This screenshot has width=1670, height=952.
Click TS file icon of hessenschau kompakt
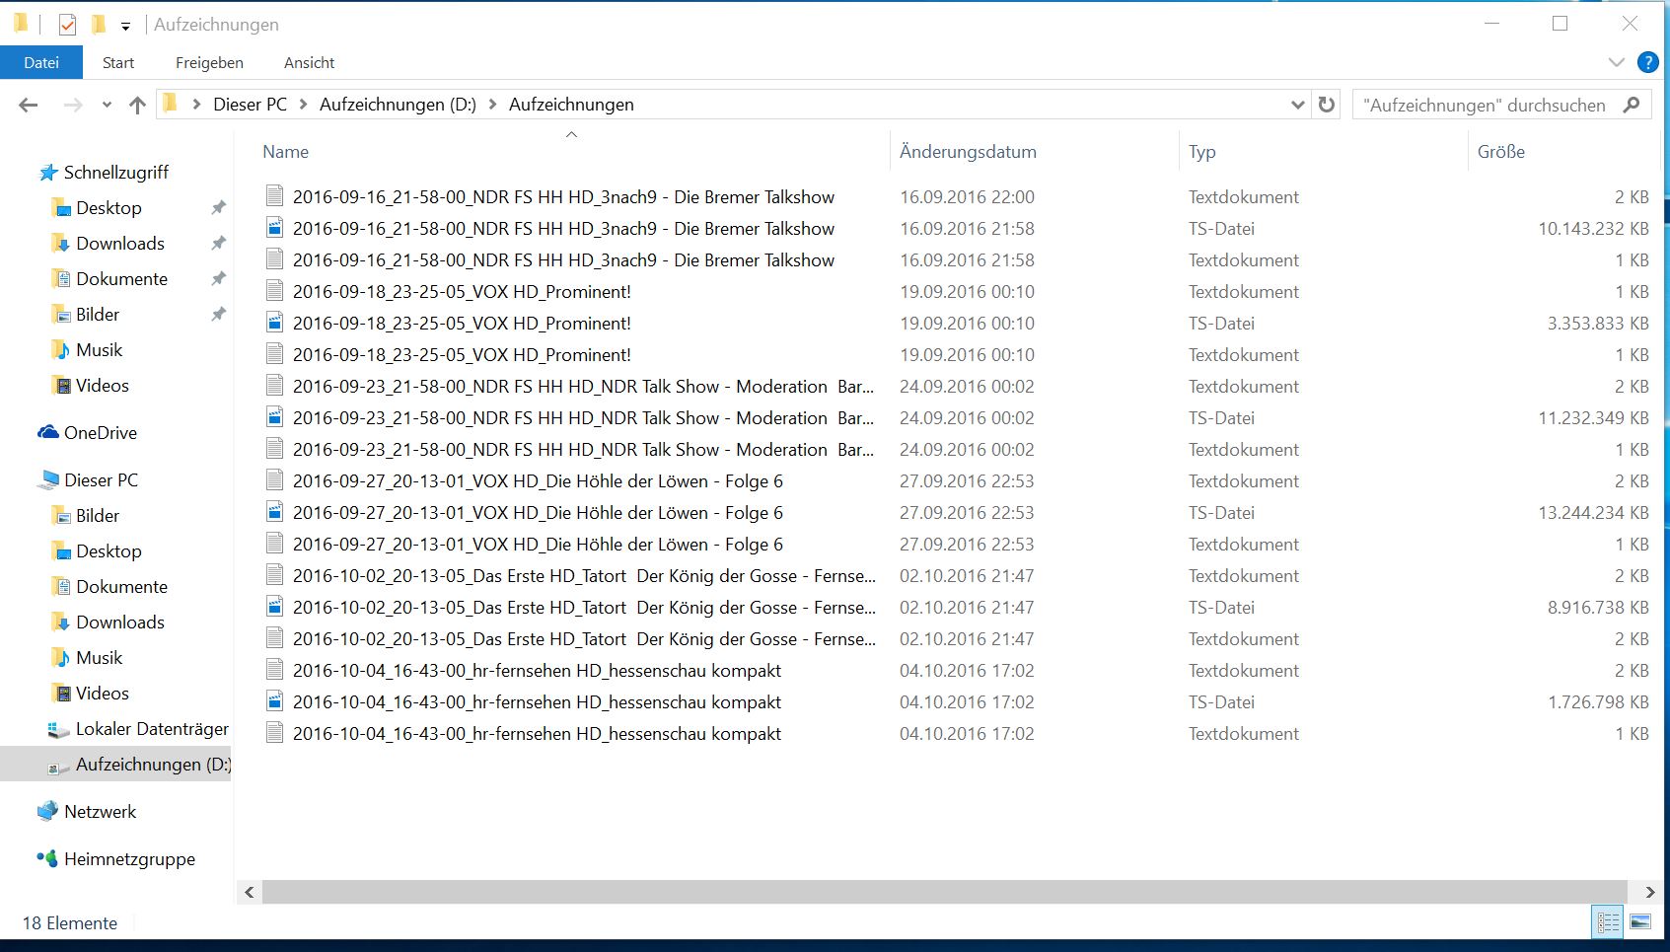coord(275,701)
